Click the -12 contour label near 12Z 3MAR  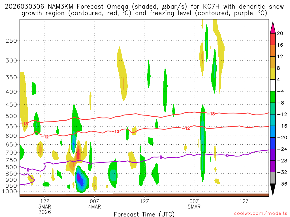click(44, 137)
